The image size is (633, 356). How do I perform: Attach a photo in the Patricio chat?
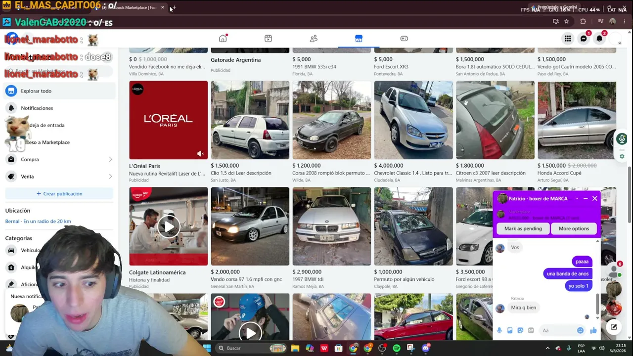[509, 330]
